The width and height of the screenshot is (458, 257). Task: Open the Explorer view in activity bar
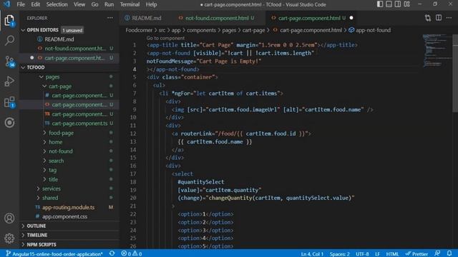tap(9, 21)
